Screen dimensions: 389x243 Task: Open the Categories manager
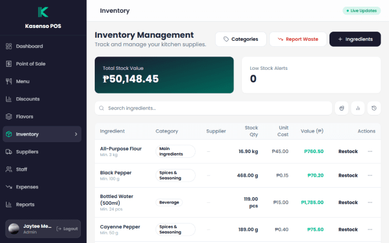(241, 39)
